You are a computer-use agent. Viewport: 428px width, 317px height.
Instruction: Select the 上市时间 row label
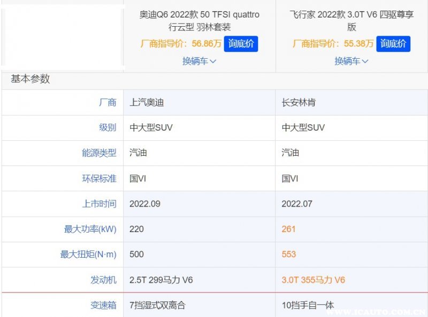coord(99,204)
